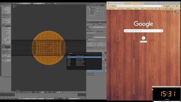Screen dimensions: 181x102
Task: Open Blender File menu
Action: coord(4,3)
